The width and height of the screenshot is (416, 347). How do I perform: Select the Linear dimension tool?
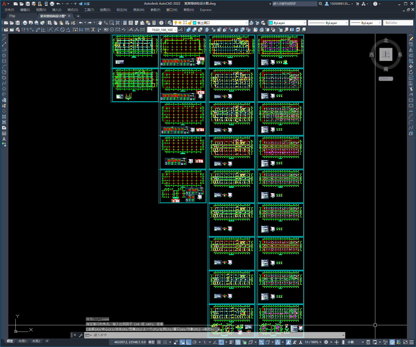26,30
